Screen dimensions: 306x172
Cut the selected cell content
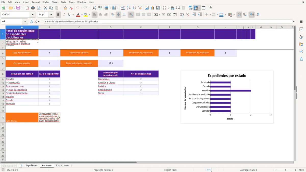(45, 8)
